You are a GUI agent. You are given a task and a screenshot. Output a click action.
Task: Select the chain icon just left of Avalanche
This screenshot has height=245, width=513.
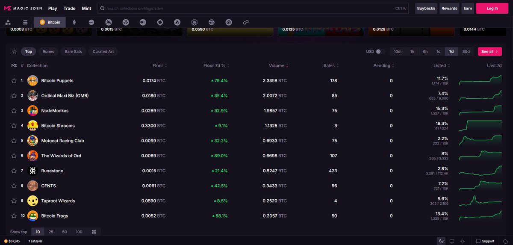pos(160,22)
